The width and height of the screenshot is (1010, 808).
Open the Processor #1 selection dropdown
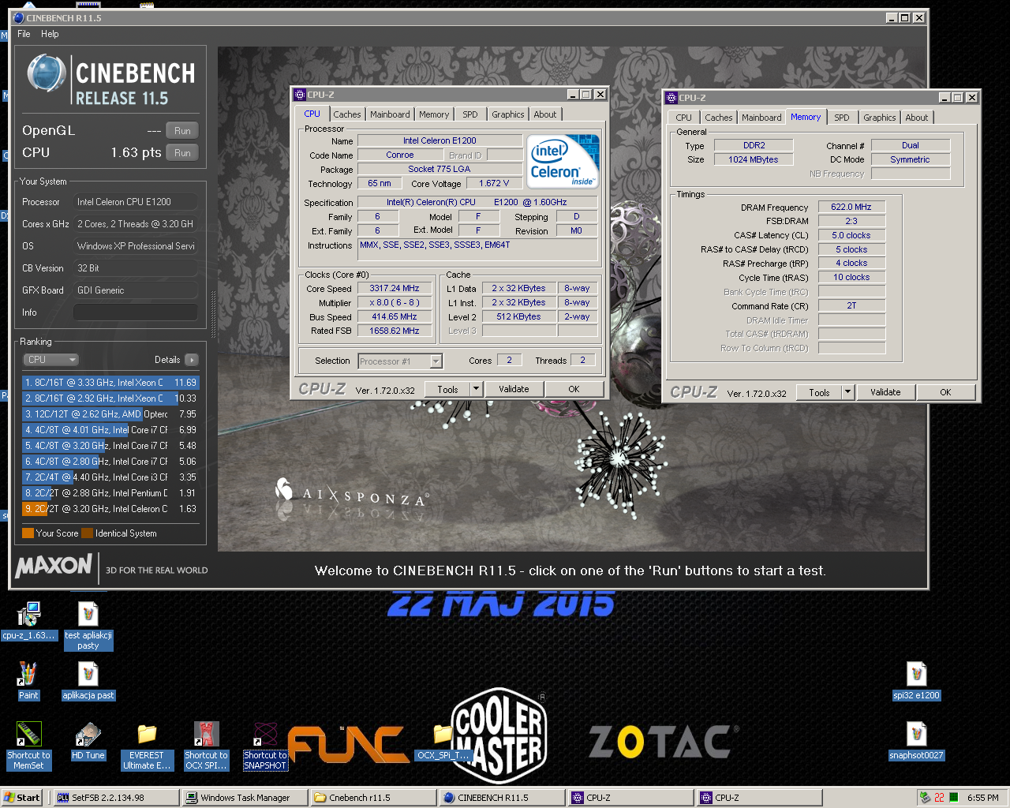coord(400,361)
